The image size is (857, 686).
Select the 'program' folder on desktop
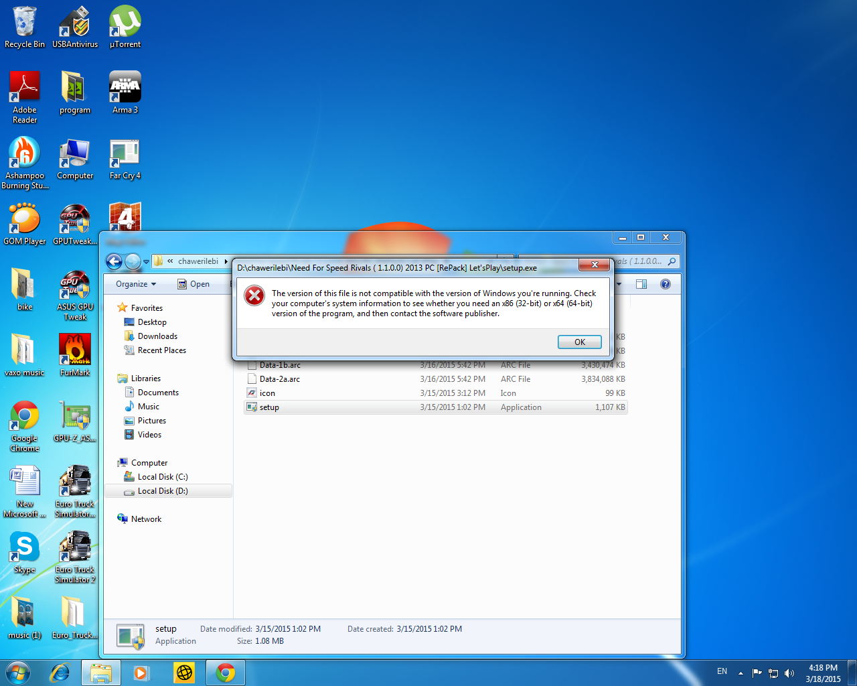tap(75, 93)
